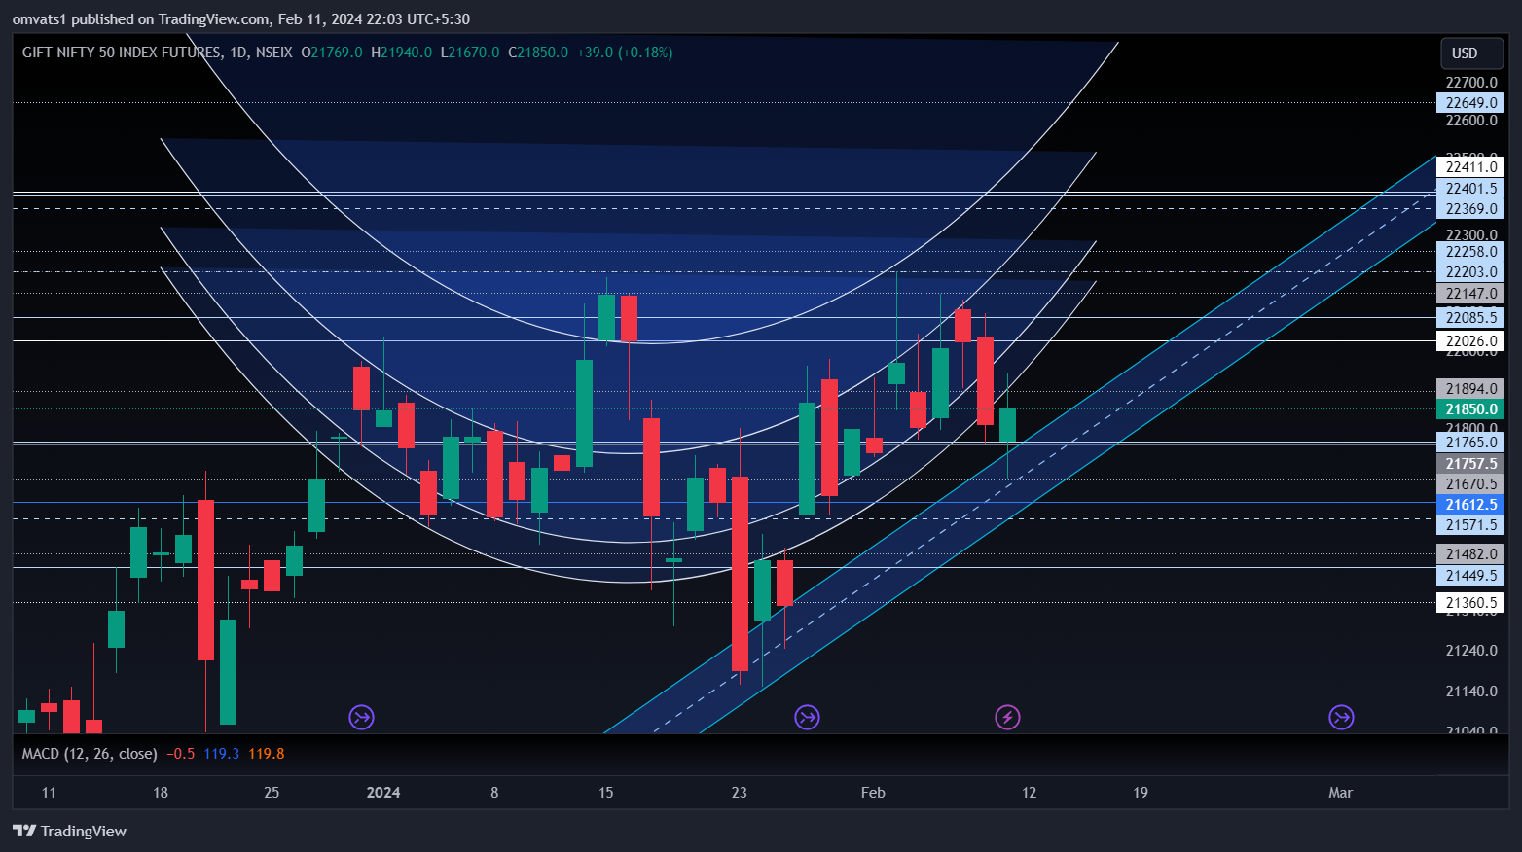The height and width of the screenshot is (852, 1522).
Task: Click the 21757.5 price level label
Action: click(1470, 464)
